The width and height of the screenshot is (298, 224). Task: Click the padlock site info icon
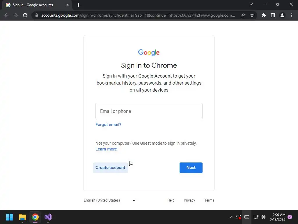[37, 15]
